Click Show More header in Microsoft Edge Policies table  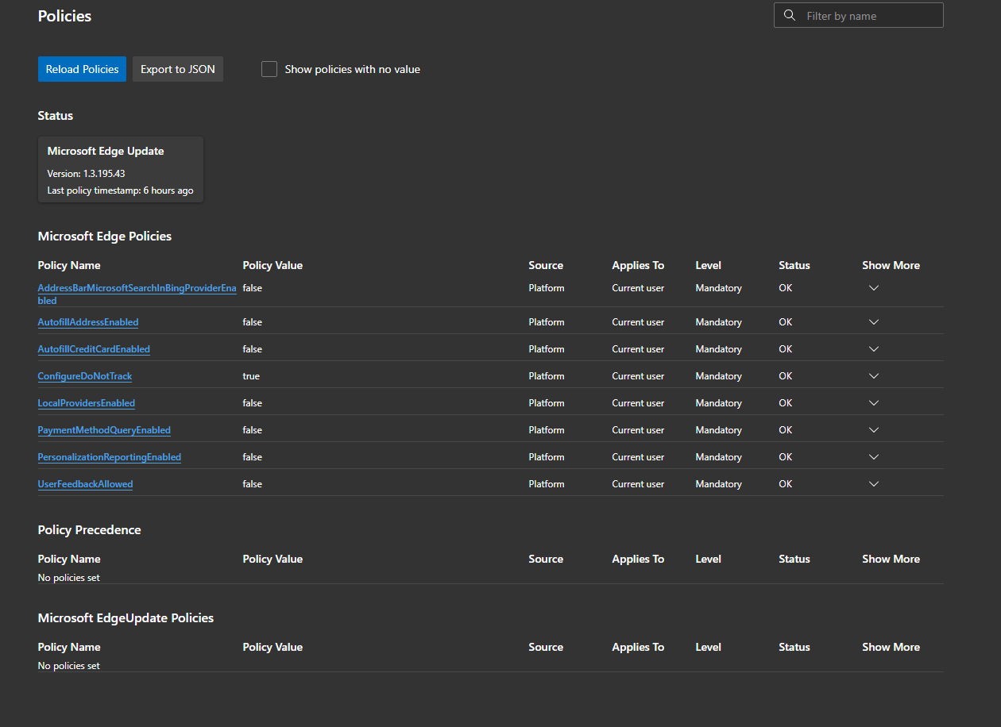[891, 265]
